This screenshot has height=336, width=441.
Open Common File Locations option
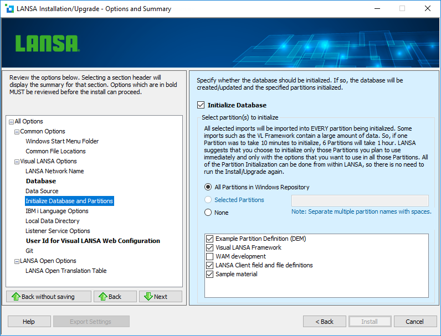56,151
